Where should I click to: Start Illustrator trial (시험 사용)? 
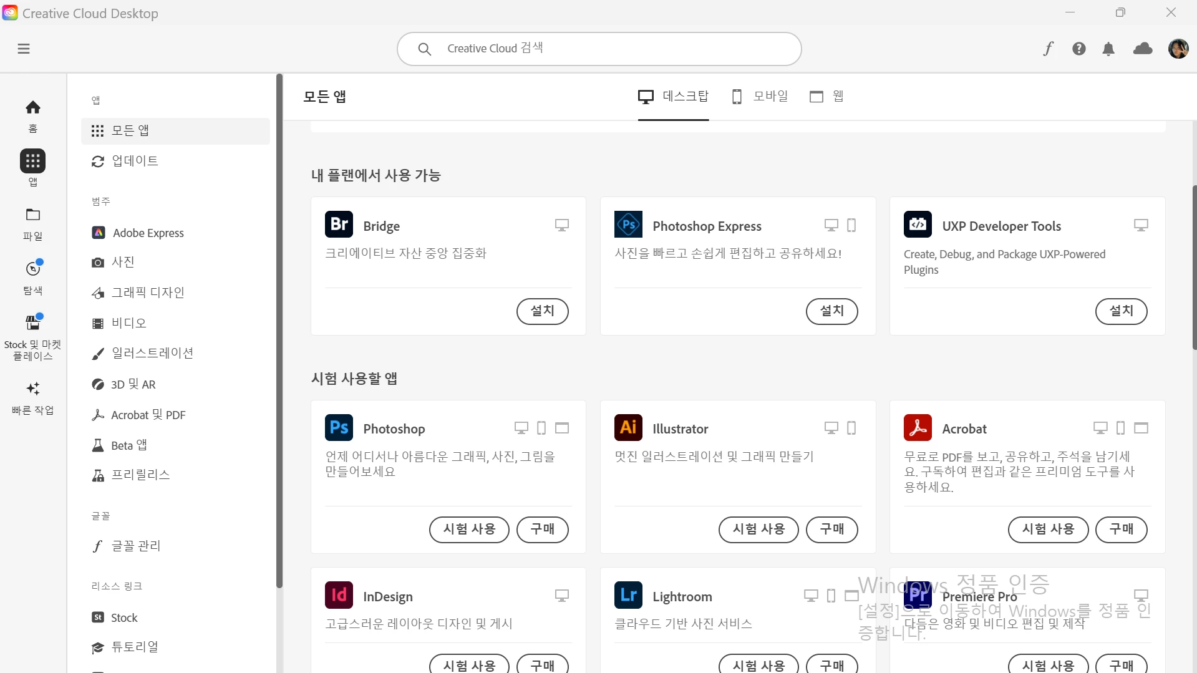(758, 530)
